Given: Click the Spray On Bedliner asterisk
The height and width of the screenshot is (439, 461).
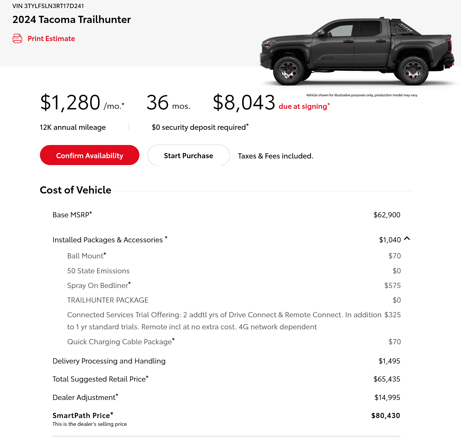Looking at the screenshot, I should tap(129, 283).
